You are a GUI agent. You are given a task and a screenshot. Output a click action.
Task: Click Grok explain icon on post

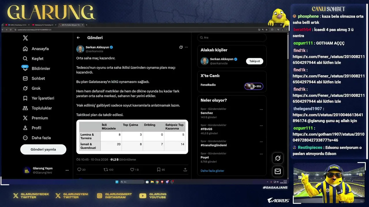pos(181,47)
